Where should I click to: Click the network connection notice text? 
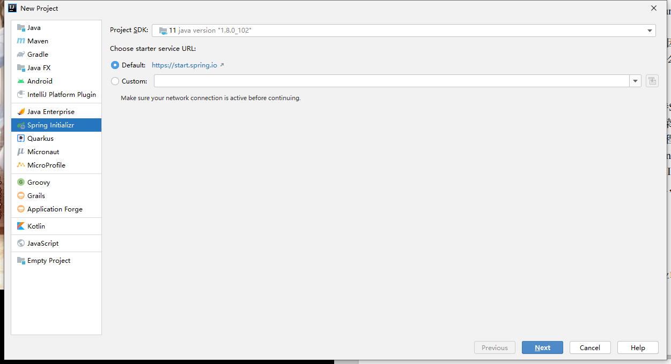(x=211, y=98)
